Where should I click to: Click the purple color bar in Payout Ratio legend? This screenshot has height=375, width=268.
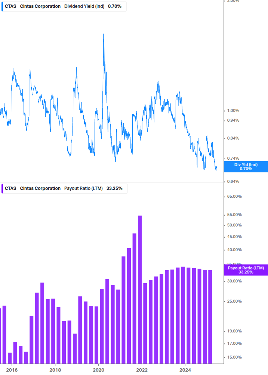pos(2,188)
